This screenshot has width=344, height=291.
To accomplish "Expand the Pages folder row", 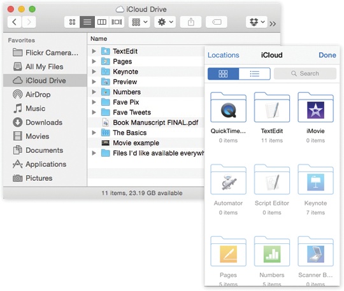I will (94, 61).
